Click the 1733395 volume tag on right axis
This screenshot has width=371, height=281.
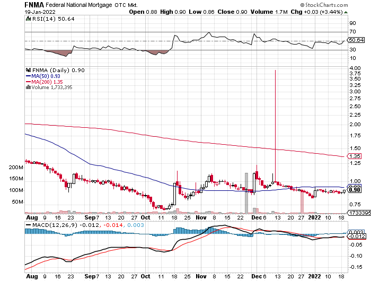click(x=359, y=213)
